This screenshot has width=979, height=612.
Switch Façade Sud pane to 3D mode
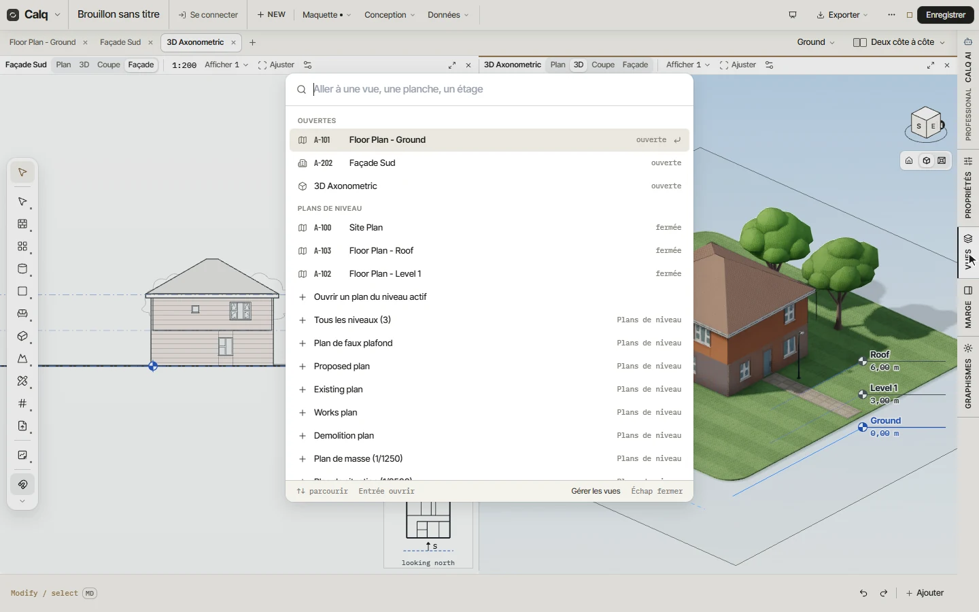[x=84, y=65]
